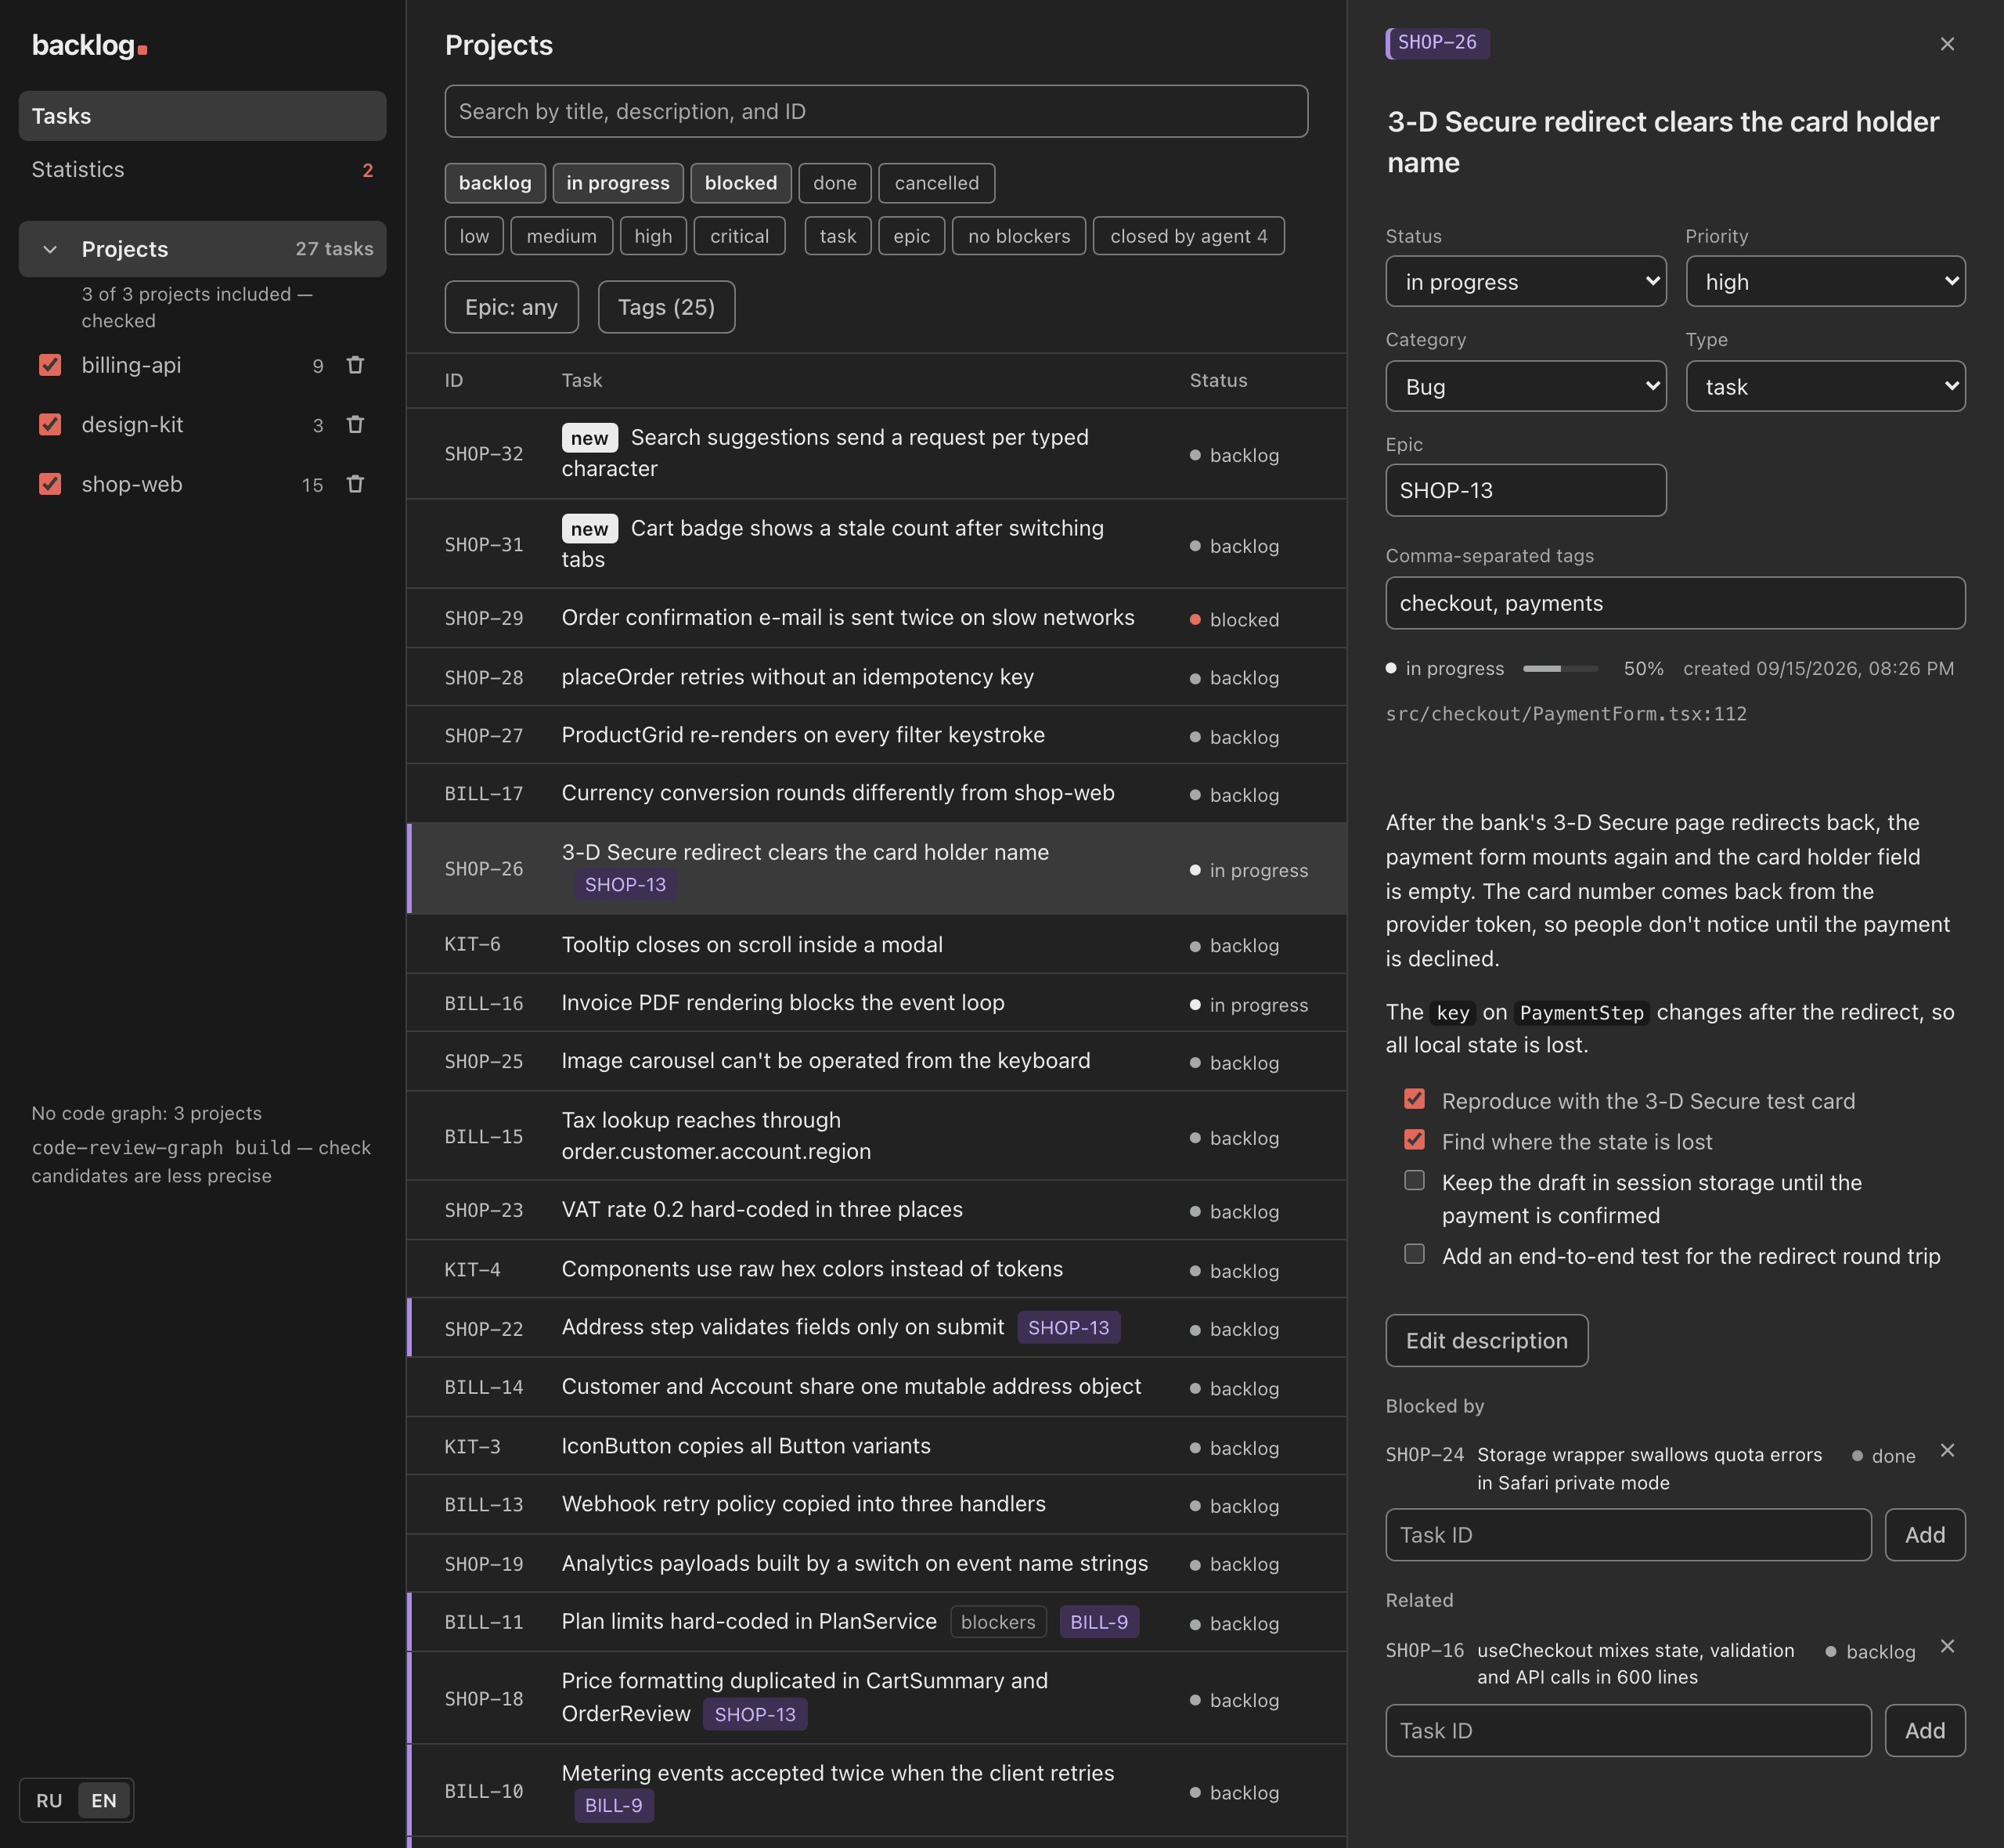
Task: Open task SHOP-23 VAT rate hard-coded row
Action: (x=877, y=1210)
